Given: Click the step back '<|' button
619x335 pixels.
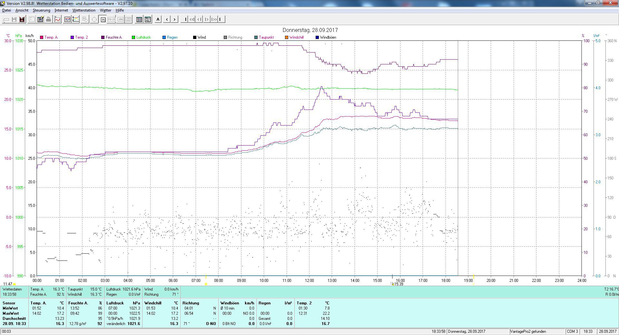Looking at the screenshot, I should 199,19.
